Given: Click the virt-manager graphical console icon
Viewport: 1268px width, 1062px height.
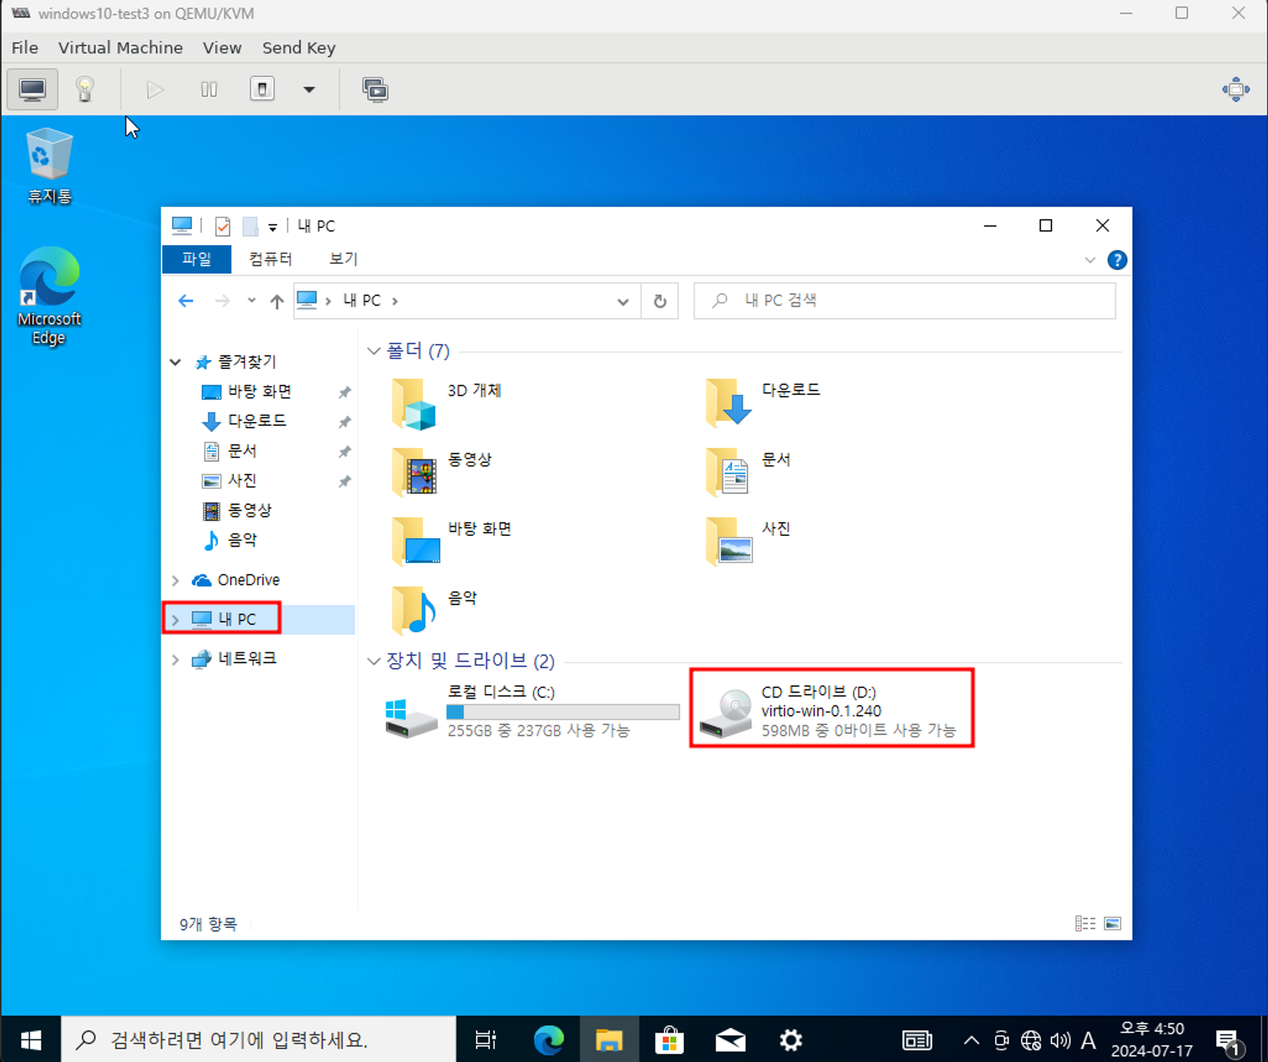Looking at the screenshot, I should click(32, 89).
